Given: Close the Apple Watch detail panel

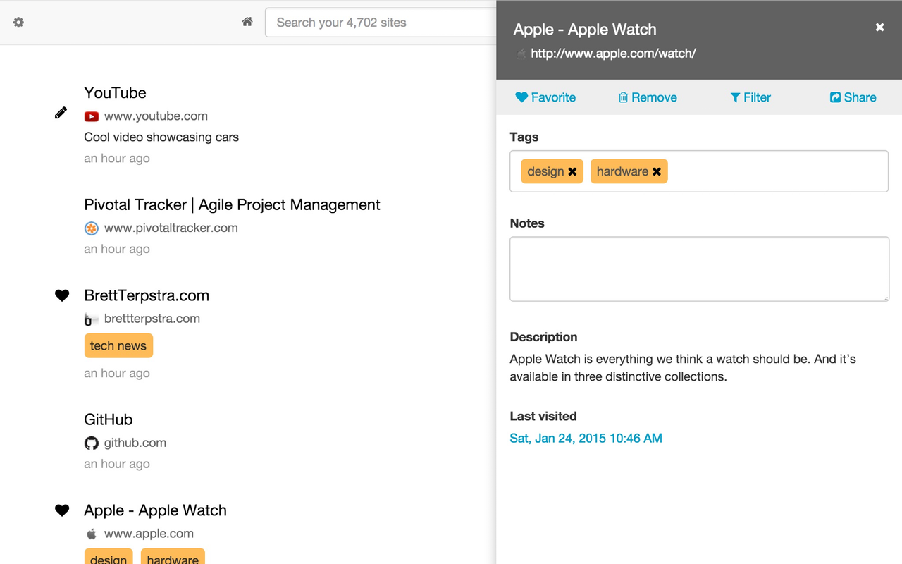Looking at the screenshot, I should point(879,27).
